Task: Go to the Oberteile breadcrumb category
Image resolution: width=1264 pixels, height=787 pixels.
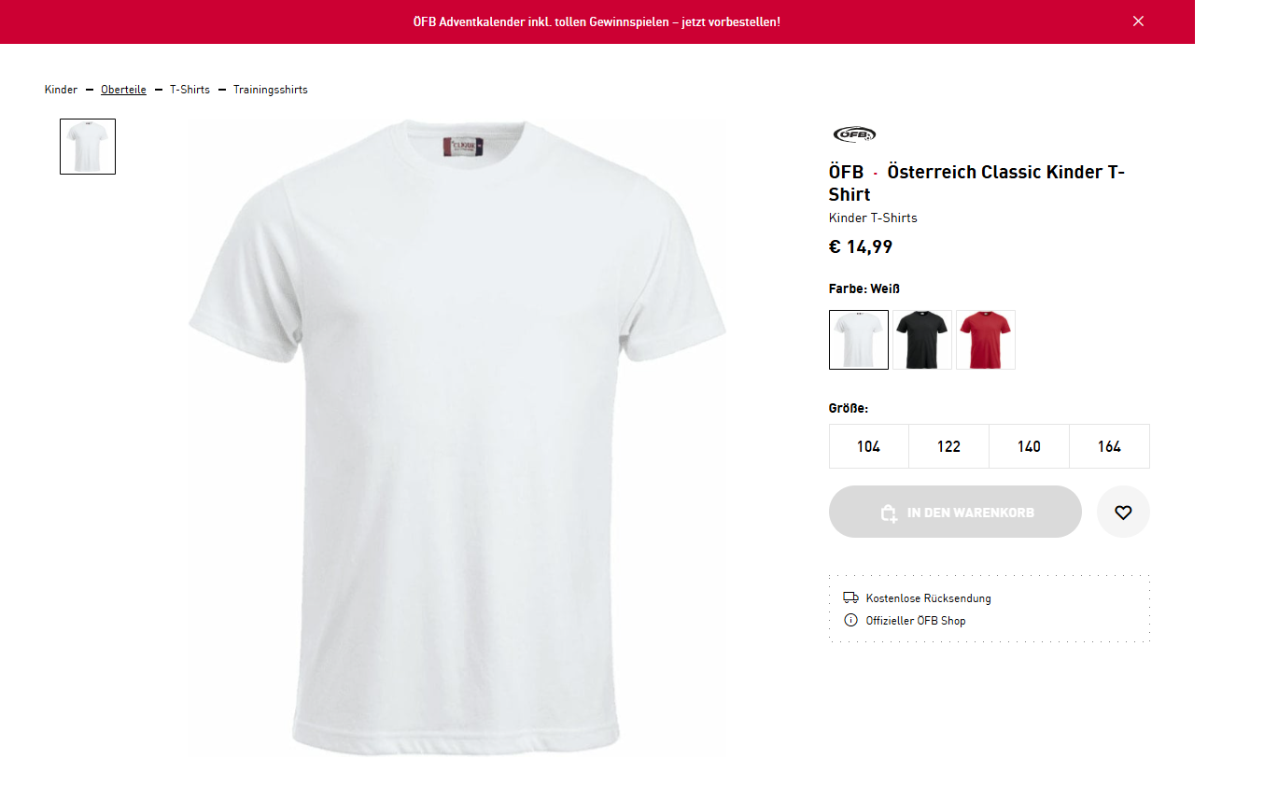Action: (123, 90)
